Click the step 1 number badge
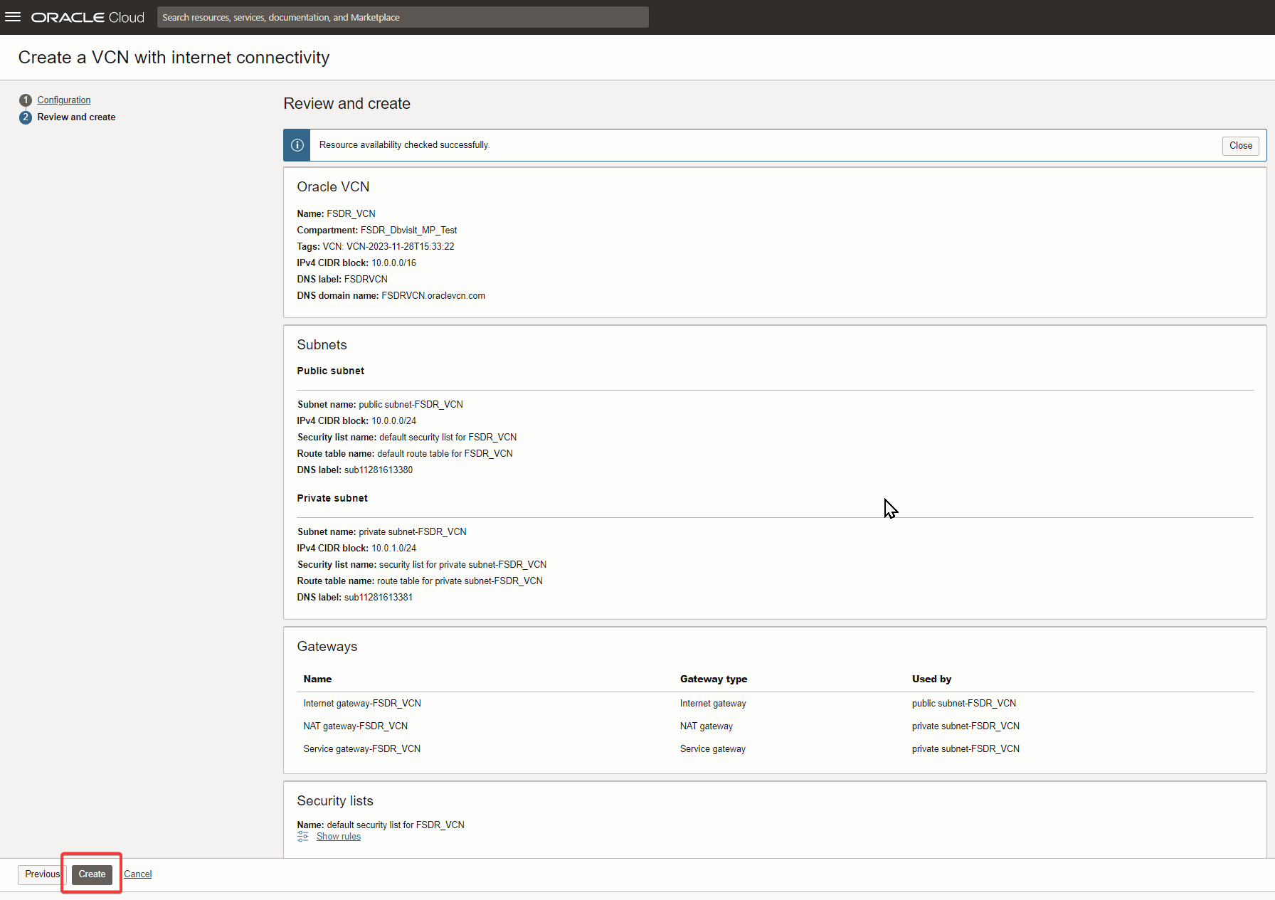 (x=26, y=100)
